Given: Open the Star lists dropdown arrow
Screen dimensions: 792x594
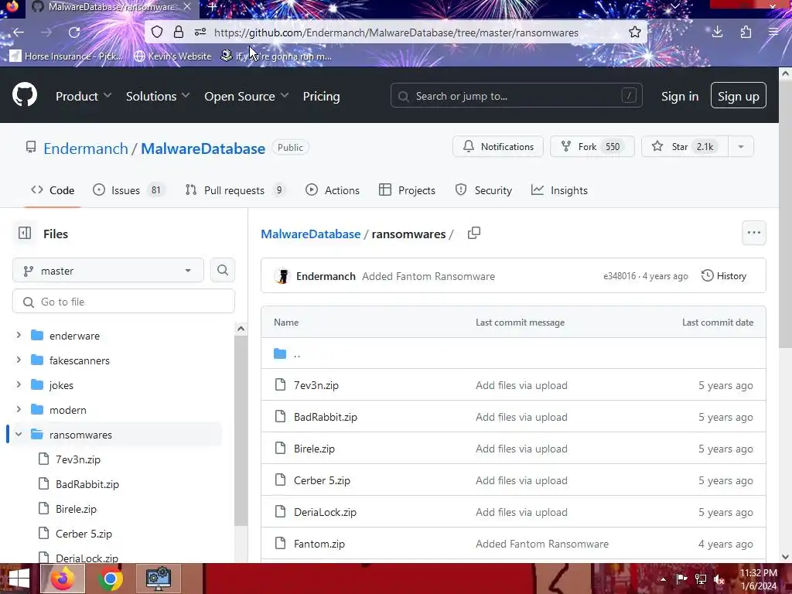Looking at the screenshot, I should 741,146.
